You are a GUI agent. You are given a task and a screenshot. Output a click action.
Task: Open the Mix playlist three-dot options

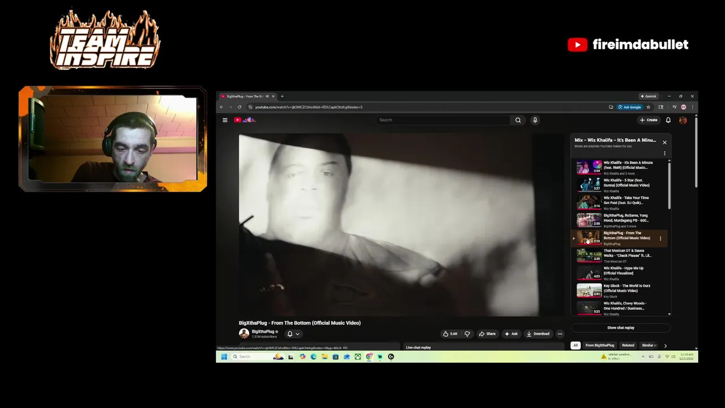coord(664,153)
